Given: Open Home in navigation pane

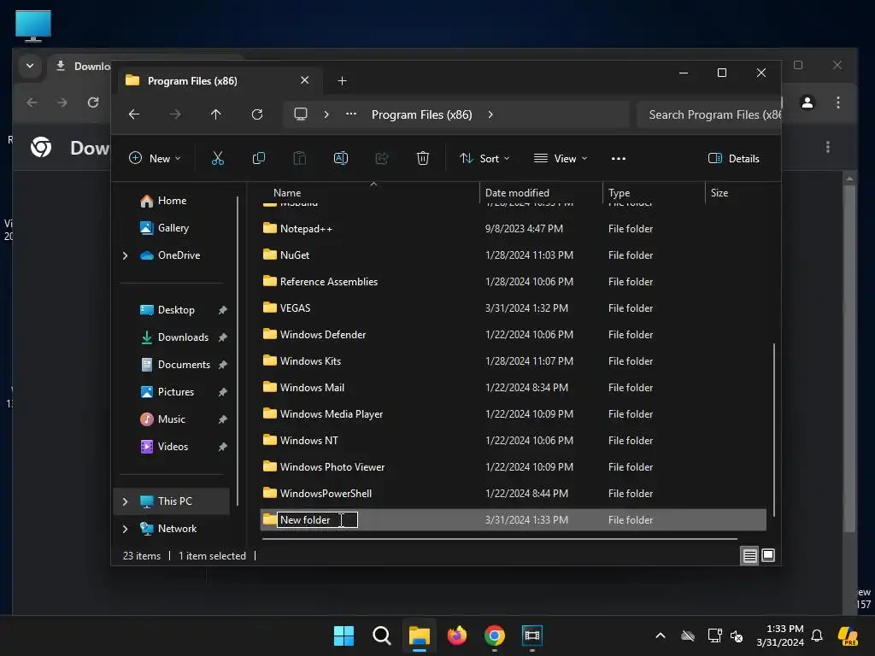Looking at the screenshot, I should coord(163,201).
